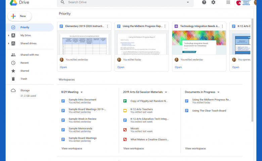Click the Help question mark icon

click(204, 2)
